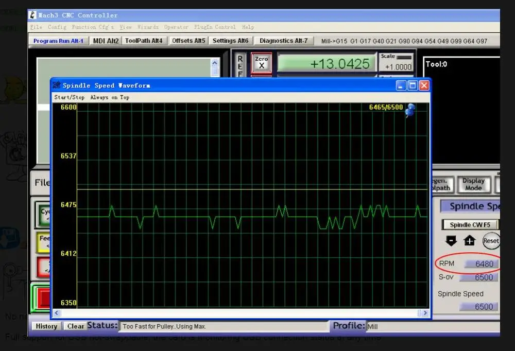This screenshot has width=515, height=351.
Task: Toggle Spindle CW F5 button
Action: pos(470,224)
